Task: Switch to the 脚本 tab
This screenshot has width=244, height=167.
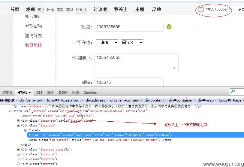Action: tap(51, 93)
